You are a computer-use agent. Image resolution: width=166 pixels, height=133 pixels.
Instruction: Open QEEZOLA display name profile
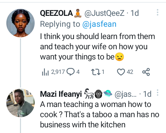pos(56,13)
